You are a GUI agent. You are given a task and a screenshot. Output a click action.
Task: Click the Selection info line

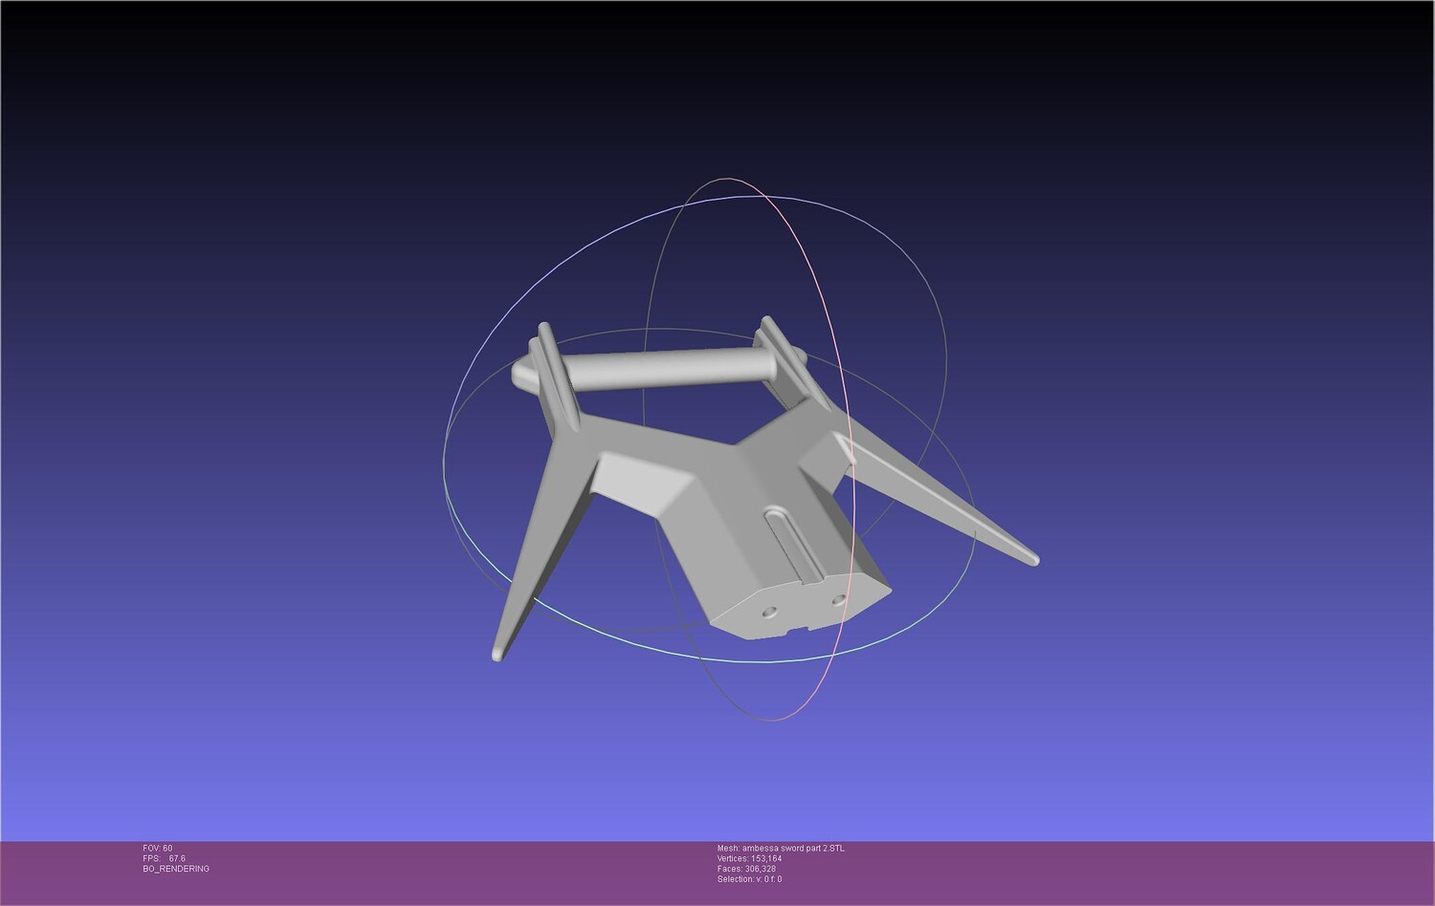pos(749,880)
